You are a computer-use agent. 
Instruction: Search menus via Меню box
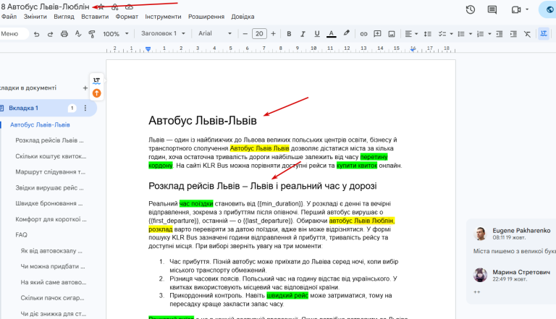point(13,34)
